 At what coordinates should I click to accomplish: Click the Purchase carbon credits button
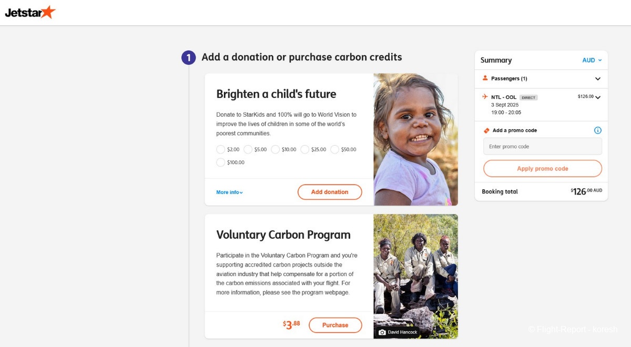(335, 325)
